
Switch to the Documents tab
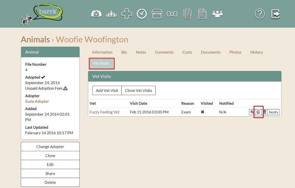[211, 52]
